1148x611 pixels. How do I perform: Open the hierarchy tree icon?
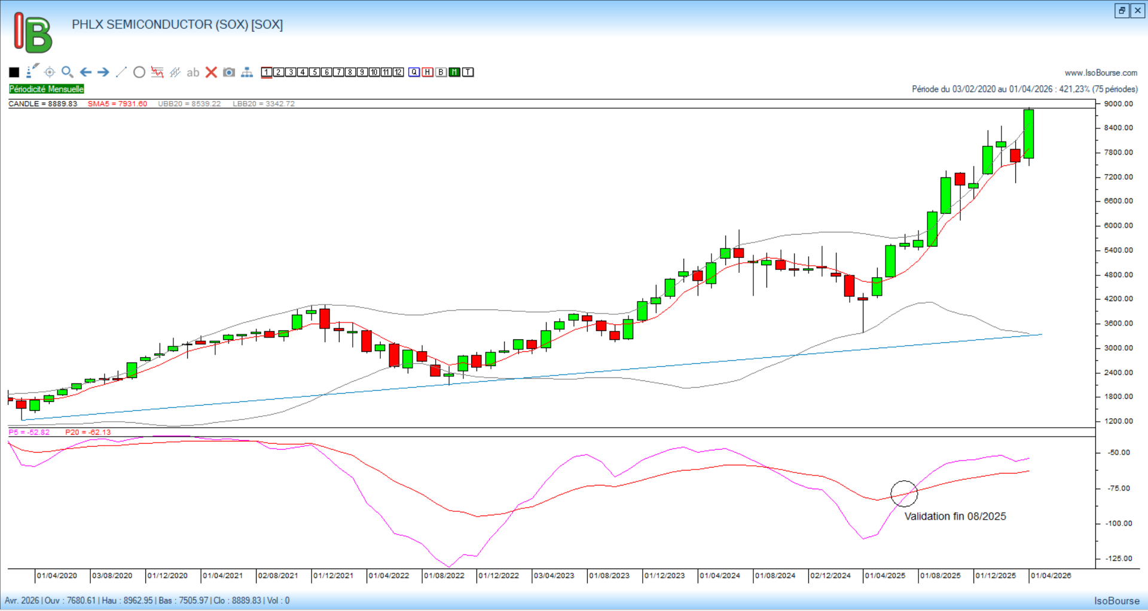pyautogui.click(x=247, y=72)
